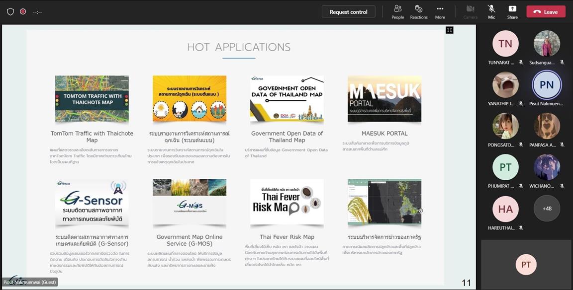The image size is (573, 290).
Task: Open the MAESUK PORTAL banner image
Action: (384, 99)
